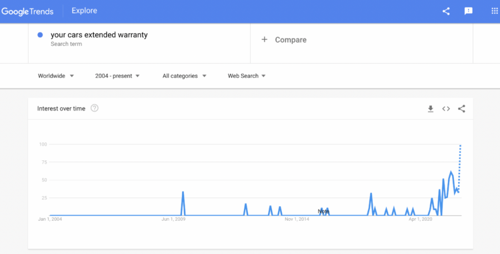
Task: Download the Interest over time CSV
Action: pyautogui.click(x=431, y=109)
